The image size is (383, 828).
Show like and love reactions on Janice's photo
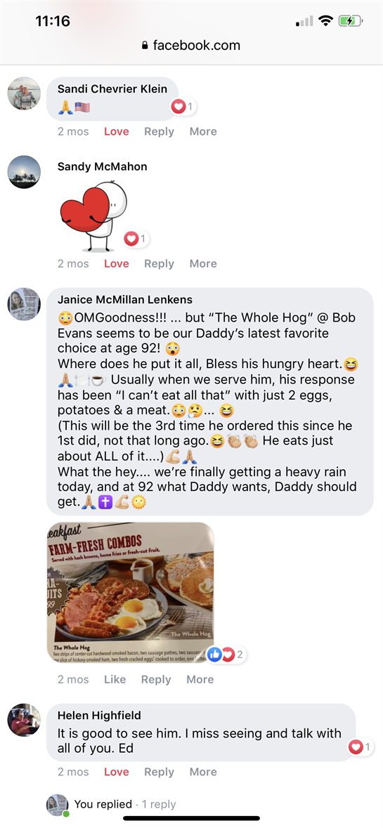coord(226,655)
